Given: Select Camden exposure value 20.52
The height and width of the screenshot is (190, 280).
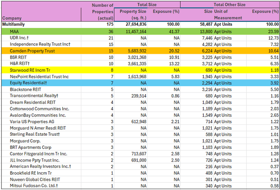Looking at the screenshot, I should coord(174,51).
